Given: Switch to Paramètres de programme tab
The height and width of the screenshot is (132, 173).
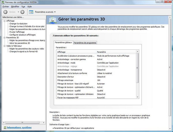Looking at the screenshot, I should (85, 43).
